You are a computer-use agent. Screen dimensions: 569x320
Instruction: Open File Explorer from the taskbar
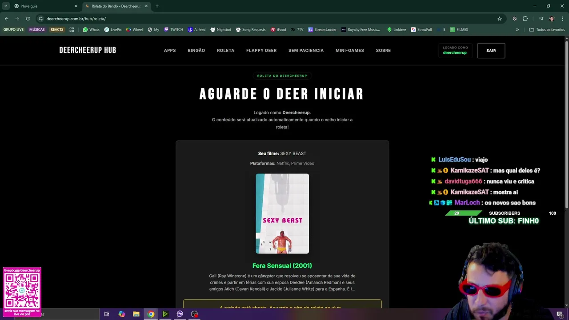pos(136,314)
